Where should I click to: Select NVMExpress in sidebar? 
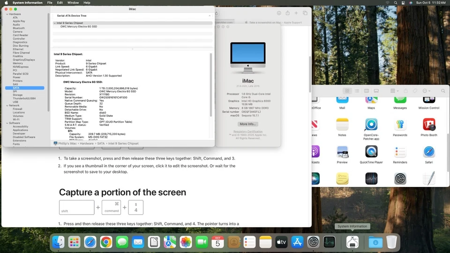pos(20,67)
